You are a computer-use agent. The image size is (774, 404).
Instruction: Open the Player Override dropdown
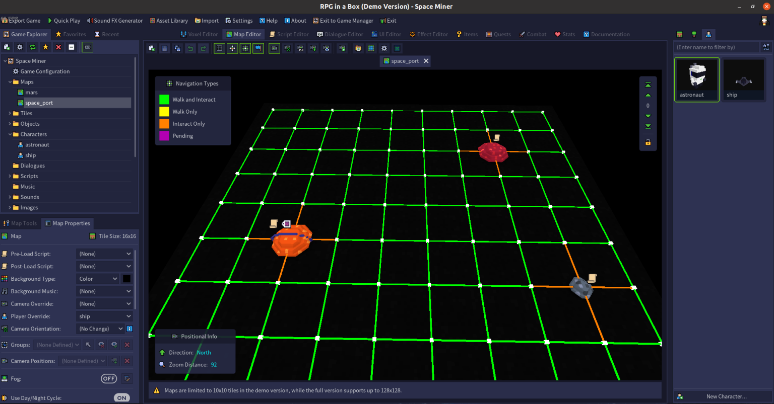tap(105, 316)
